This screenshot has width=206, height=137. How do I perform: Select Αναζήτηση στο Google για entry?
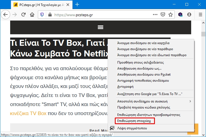(x=151, y=94)
